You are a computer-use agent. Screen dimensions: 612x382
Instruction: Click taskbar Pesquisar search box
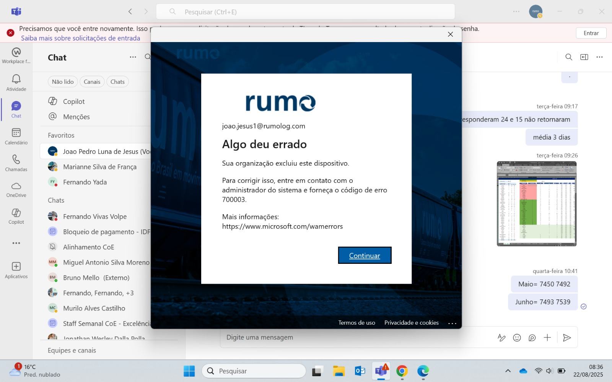pyautogui.click(x=254, y=371)
